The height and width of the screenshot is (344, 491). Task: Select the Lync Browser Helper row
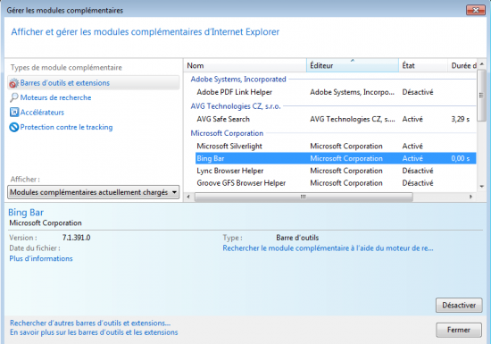(336, 171)
